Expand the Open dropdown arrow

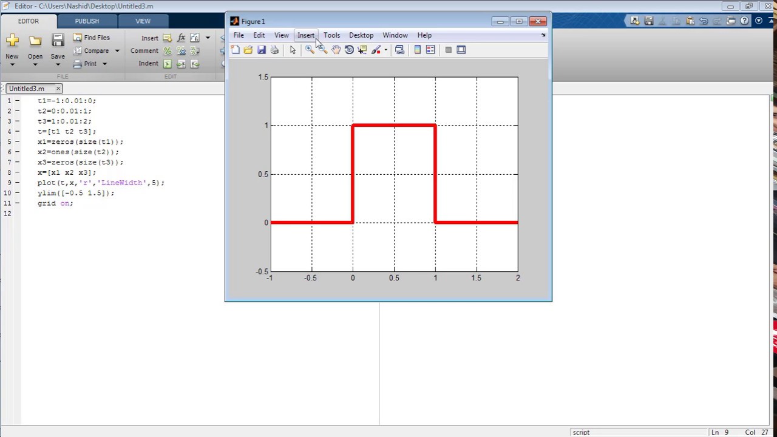click(35, 64)
